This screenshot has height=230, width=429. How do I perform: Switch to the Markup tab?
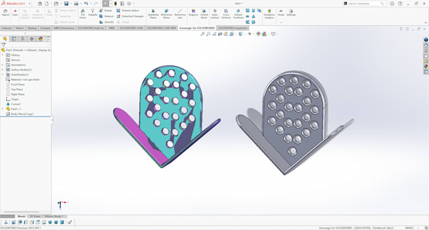point(32,28)
